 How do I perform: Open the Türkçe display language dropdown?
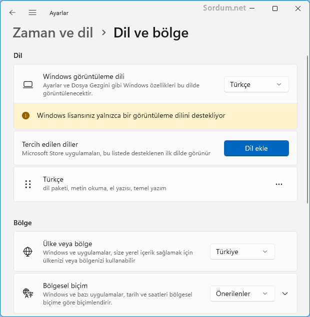pyautogui.click(x=256, y=84)
